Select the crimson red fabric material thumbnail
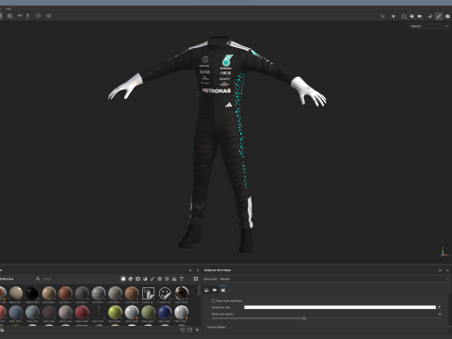 [82, 313]
